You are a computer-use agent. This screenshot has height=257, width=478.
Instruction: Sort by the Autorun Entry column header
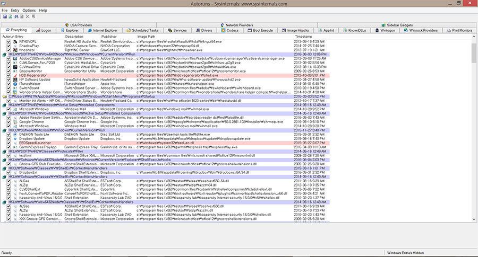pyautogui.click(x=32, y=37)
